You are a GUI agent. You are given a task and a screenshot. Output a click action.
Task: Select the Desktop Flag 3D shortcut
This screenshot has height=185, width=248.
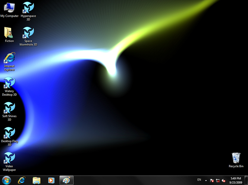(x=9, y=136)
